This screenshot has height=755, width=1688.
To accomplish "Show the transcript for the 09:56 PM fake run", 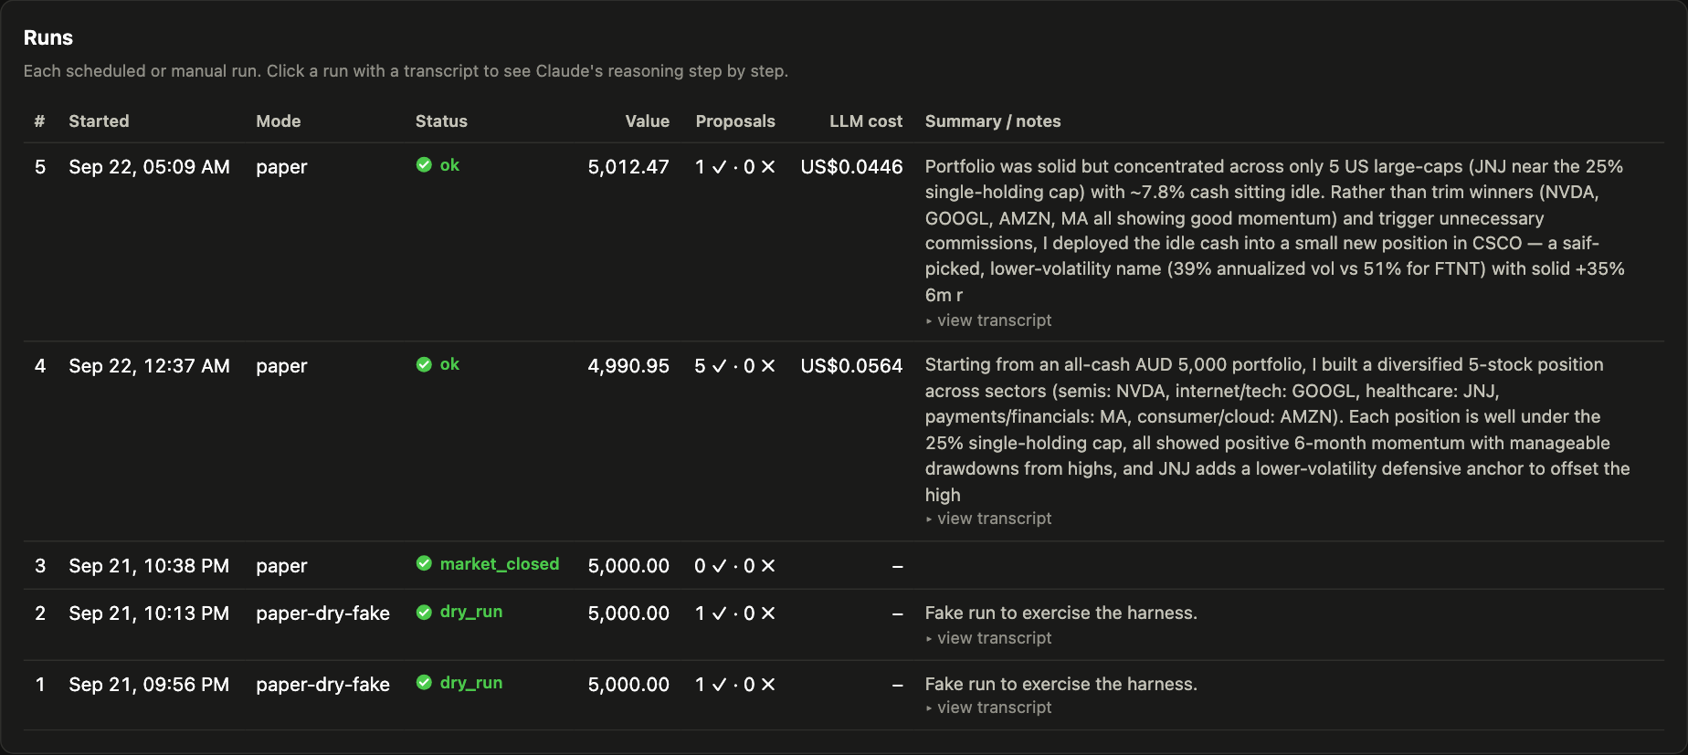I will tap(988, 708).
